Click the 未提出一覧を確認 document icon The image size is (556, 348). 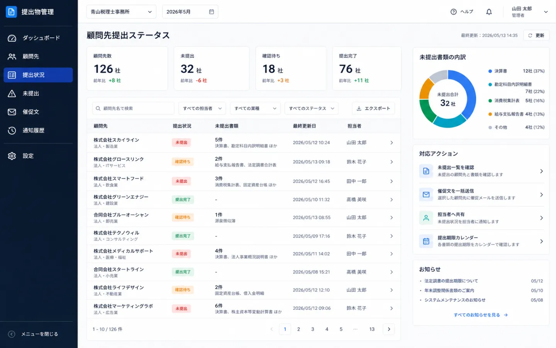pyautogui.click(x=426, y=171)
